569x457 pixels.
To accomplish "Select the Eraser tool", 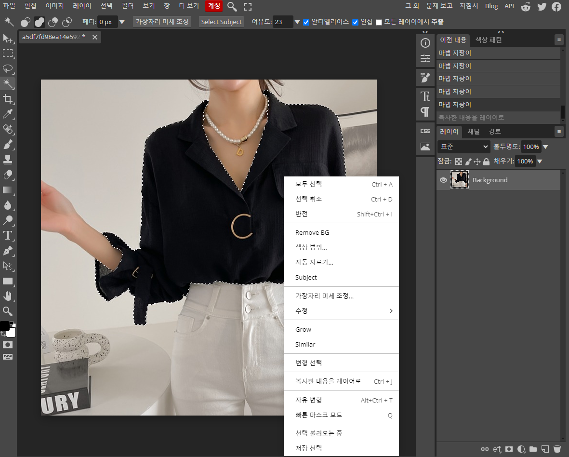I will [x=8, y=175].
